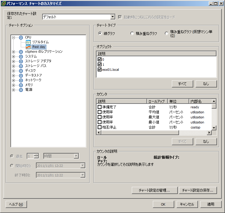Click the メモリ category icon

click(x=21, y=85)
